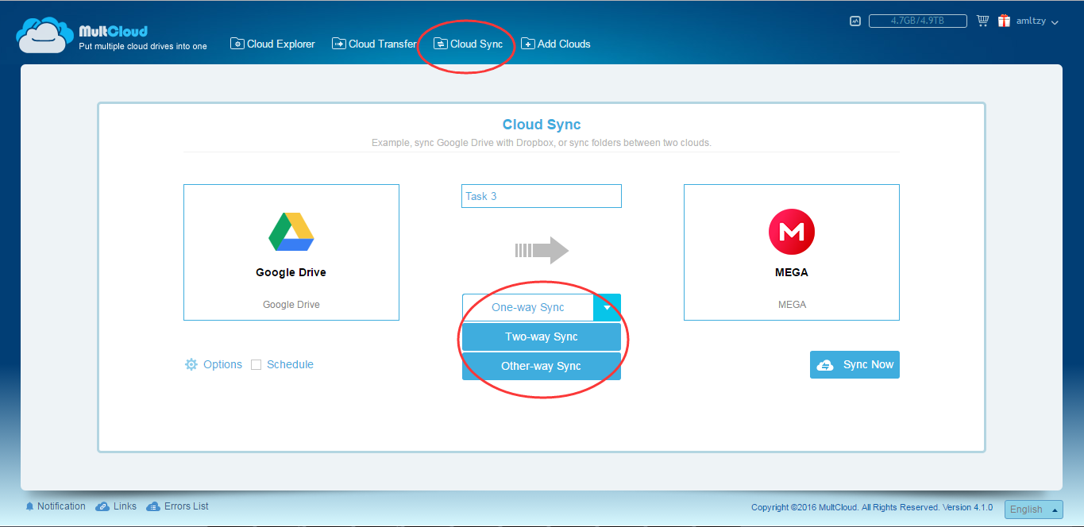Open the One-way Sync dropdown arrow
The height and width of the screenshot is (527, 1084).
[607, 307]
